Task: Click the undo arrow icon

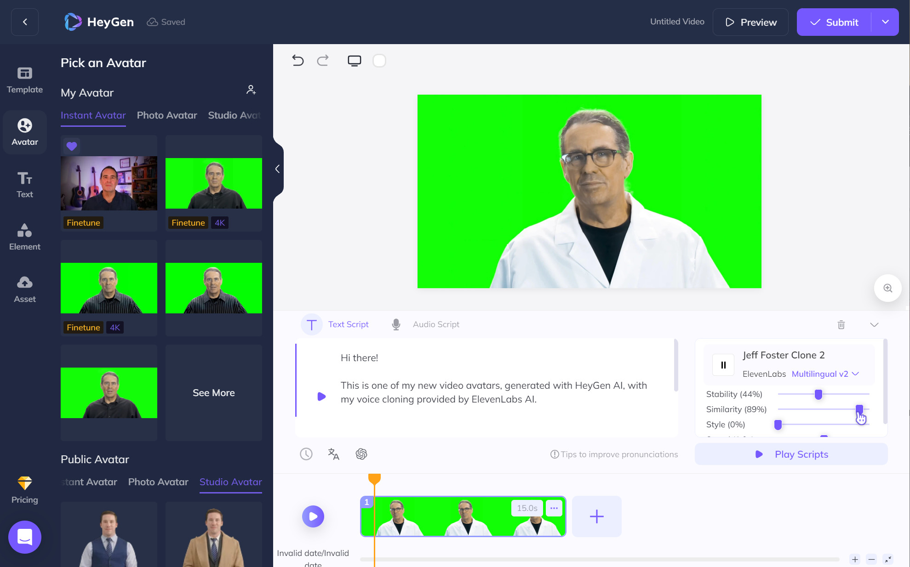Action: click(298, 61)
